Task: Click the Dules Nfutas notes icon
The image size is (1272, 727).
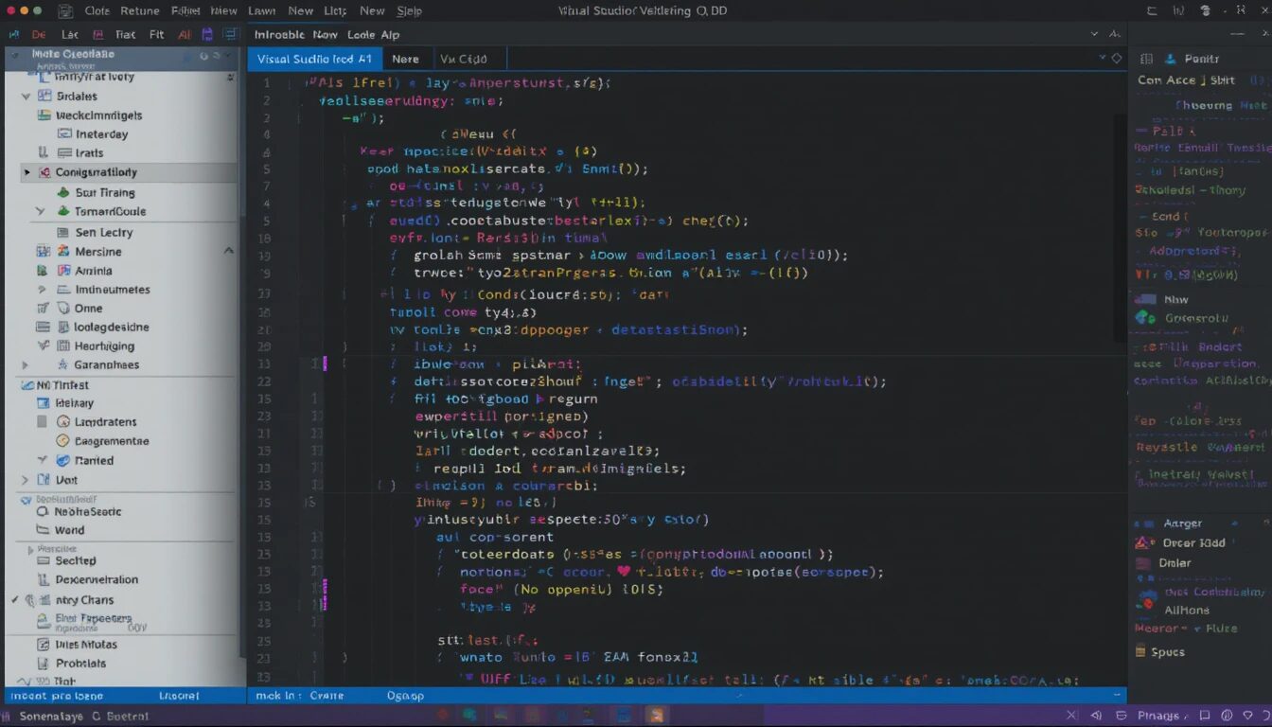Action: [42, 643]
